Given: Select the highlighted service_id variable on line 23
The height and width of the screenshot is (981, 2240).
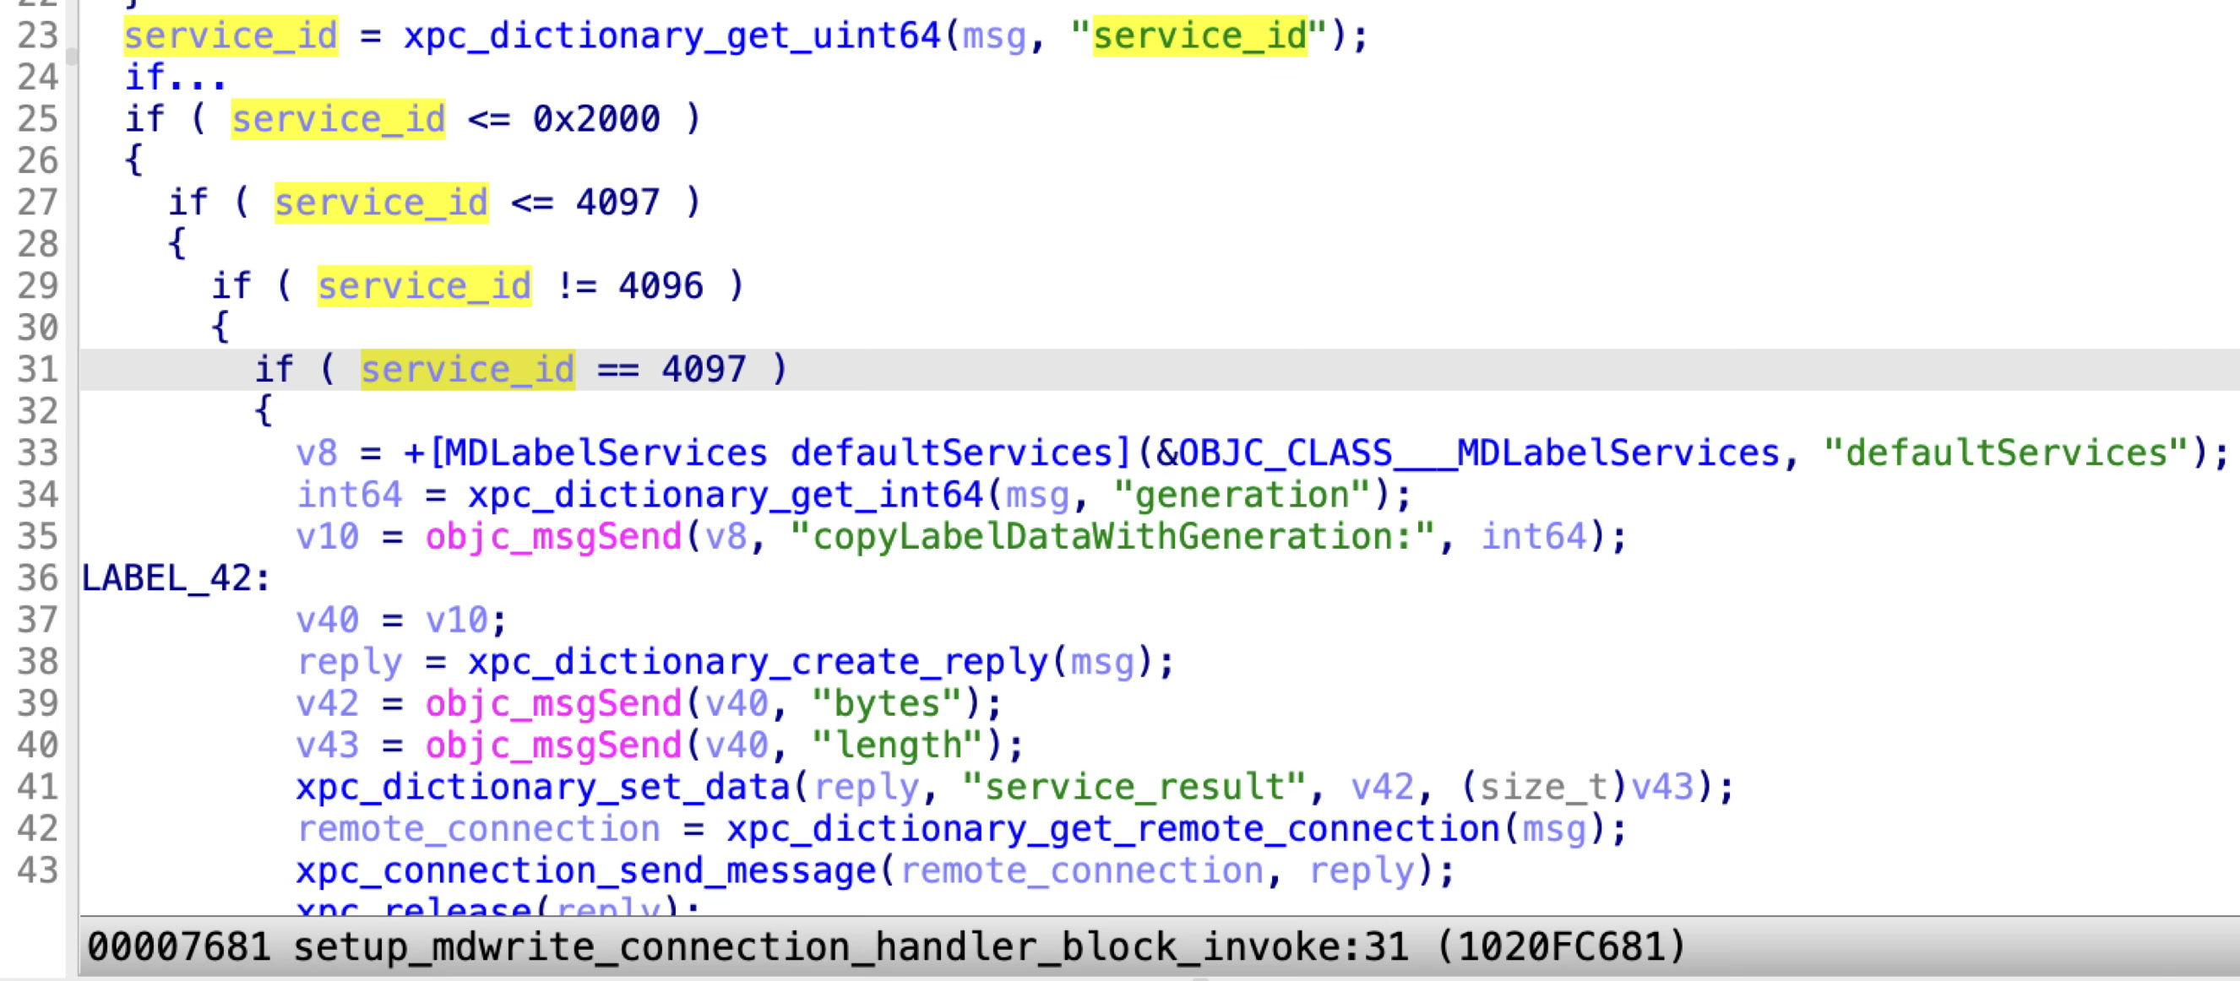Looking at the screenshot, I should coord(231,35).
